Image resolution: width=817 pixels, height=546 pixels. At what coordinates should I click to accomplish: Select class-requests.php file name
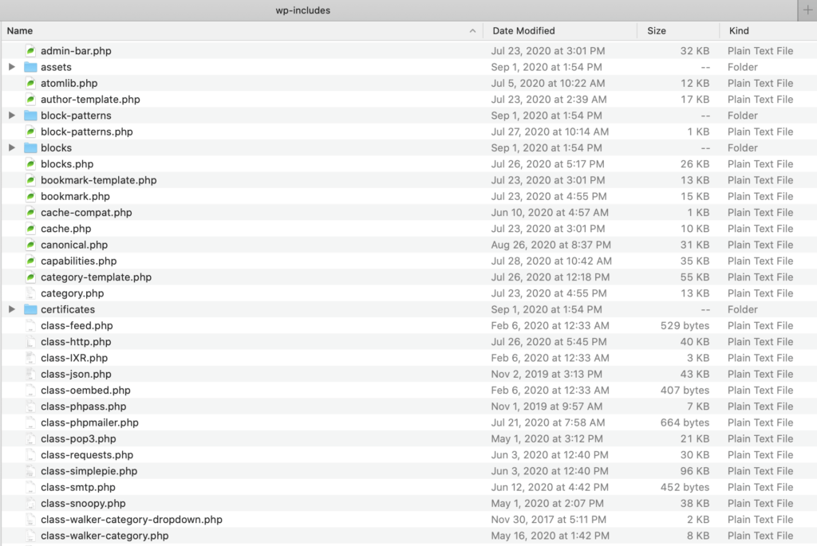click(x=87, y=455)
